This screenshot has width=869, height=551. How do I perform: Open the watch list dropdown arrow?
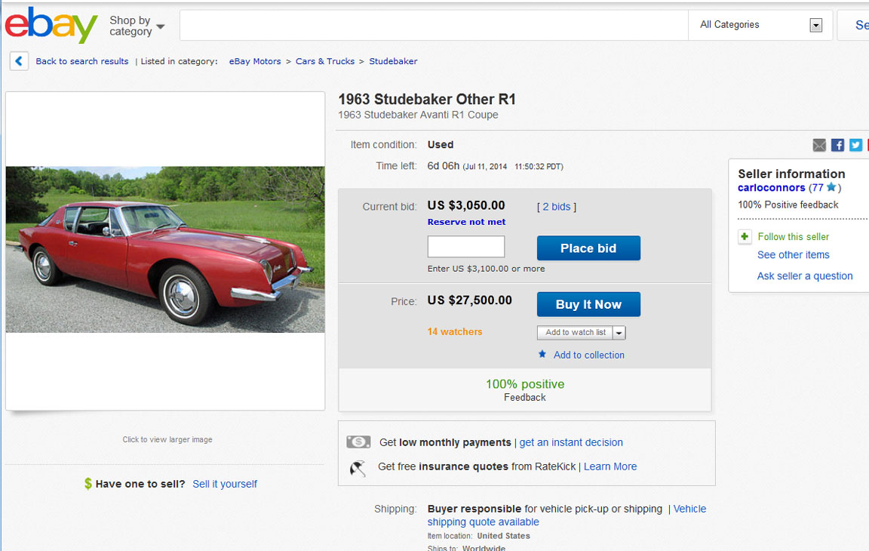click(619, 333)
